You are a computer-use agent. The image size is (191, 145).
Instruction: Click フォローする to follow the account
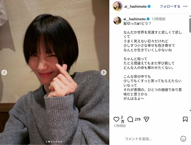(x=170, y=7)
